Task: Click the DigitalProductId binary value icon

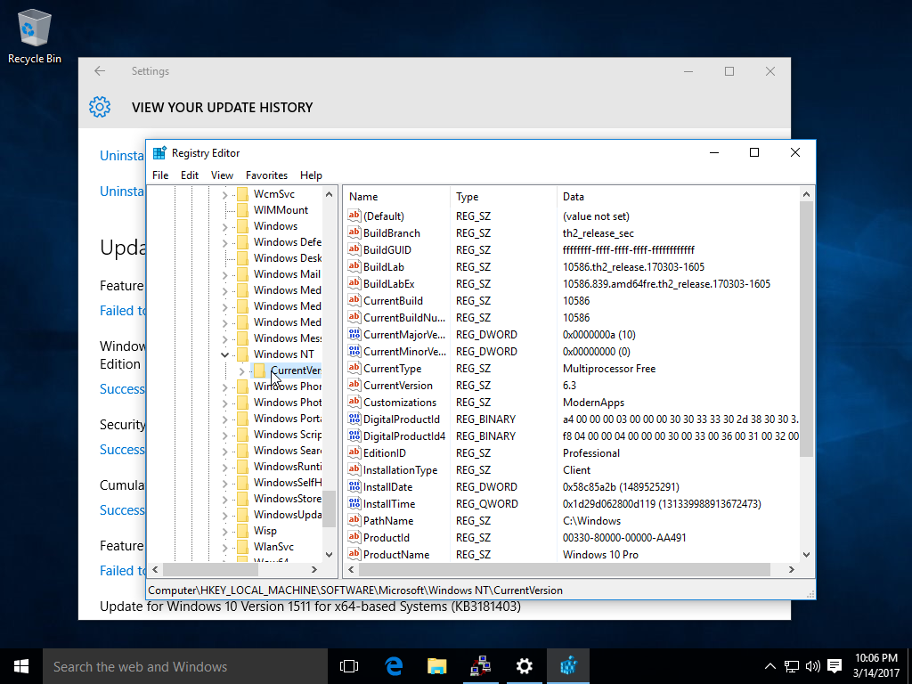Action: click(354, 419)
